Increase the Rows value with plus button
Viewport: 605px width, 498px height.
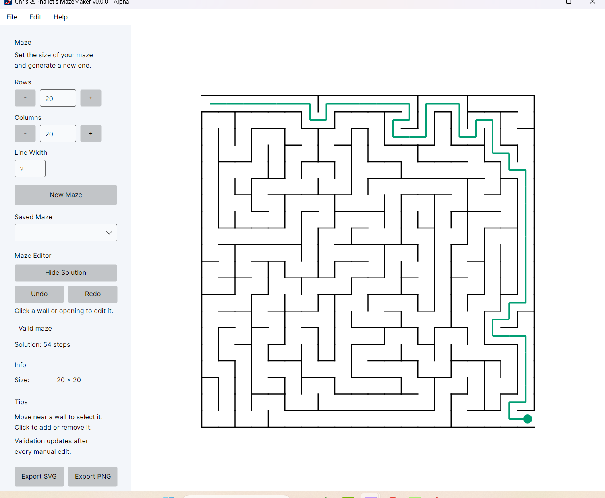(x=91, y=98)
